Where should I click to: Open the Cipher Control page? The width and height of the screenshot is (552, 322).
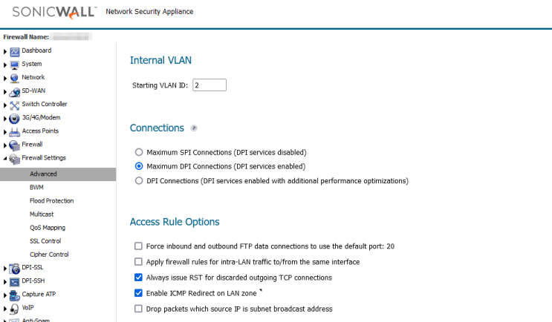[x=48, y=254]
